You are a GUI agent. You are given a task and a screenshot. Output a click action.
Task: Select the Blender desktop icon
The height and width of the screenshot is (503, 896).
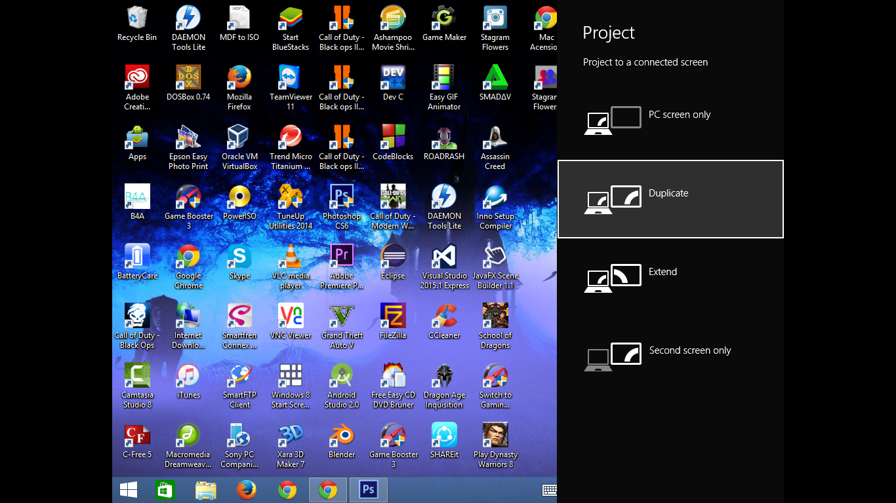click(x=342, y=441)
